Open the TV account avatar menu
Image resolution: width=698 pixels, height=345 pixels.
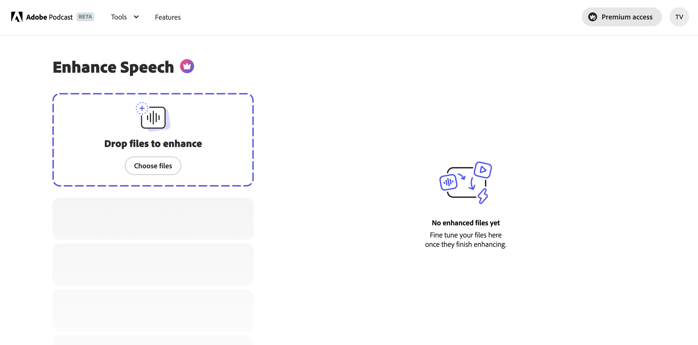click(x=679, y=17)
